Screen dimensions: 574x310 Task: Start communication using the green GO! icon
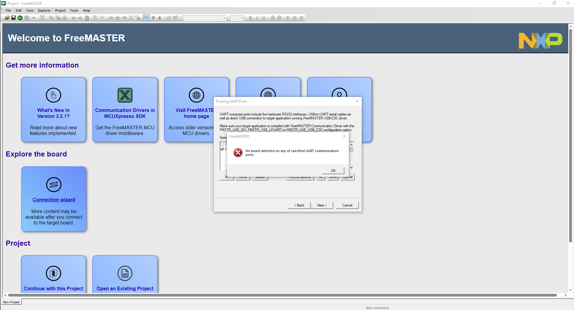20,18
